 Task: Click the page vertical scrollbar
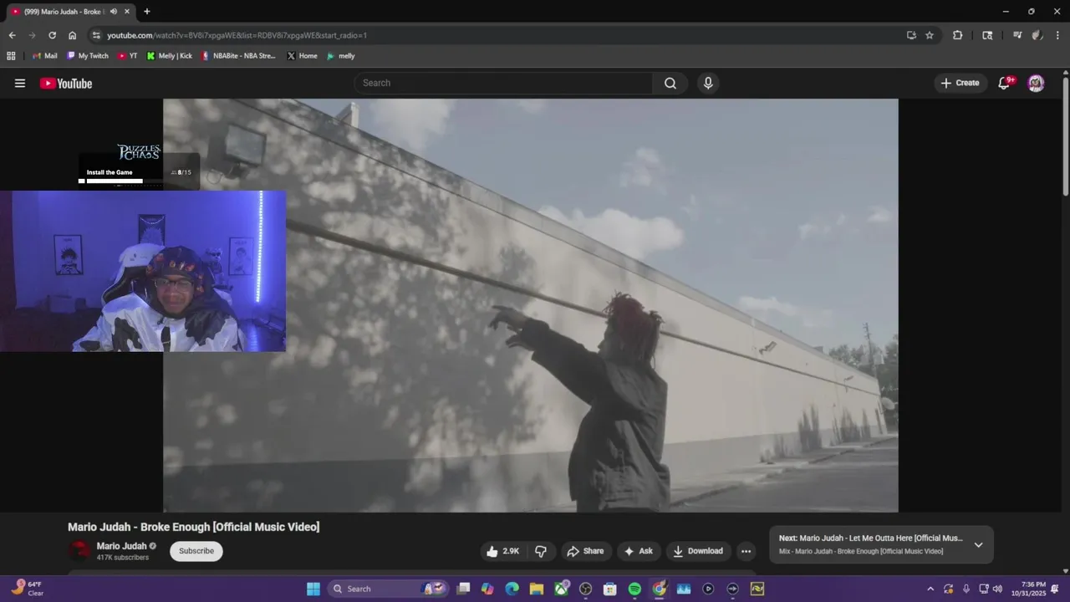click(x=1065, y=138)
